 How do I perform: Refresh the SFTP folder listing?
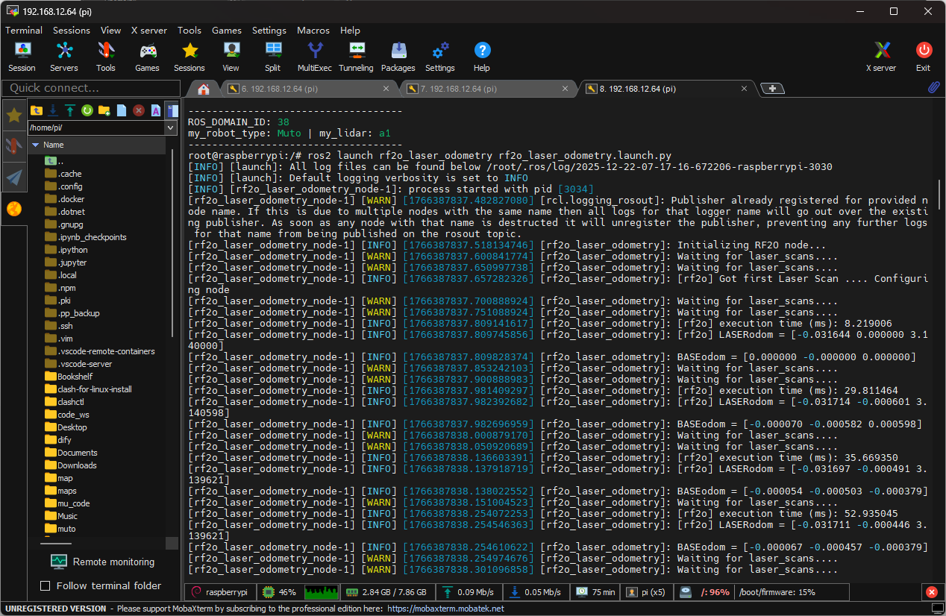(x=87, y=110)
